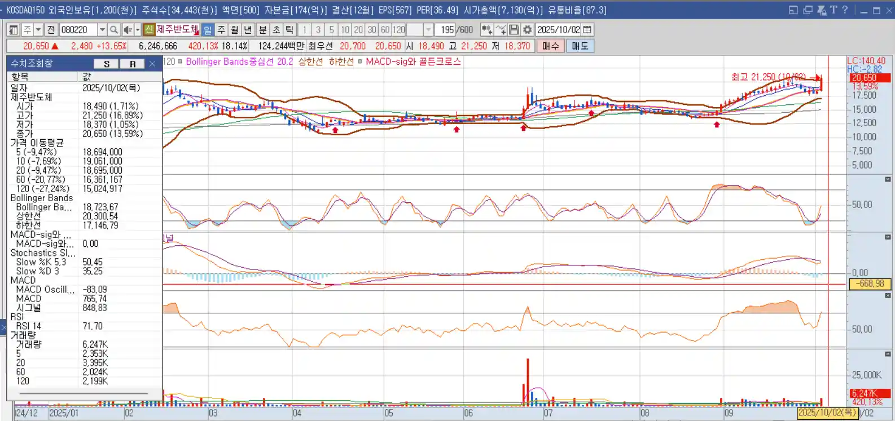Collapse the volume pane corner button
Image resolution: width=895 pixels, height=421 pixels.
(888, 354)
